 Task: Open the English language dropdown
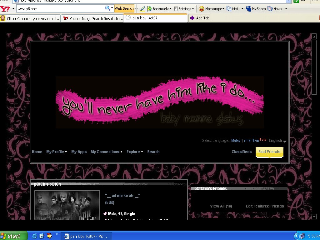pyautogui.click(x=278, y=141)
